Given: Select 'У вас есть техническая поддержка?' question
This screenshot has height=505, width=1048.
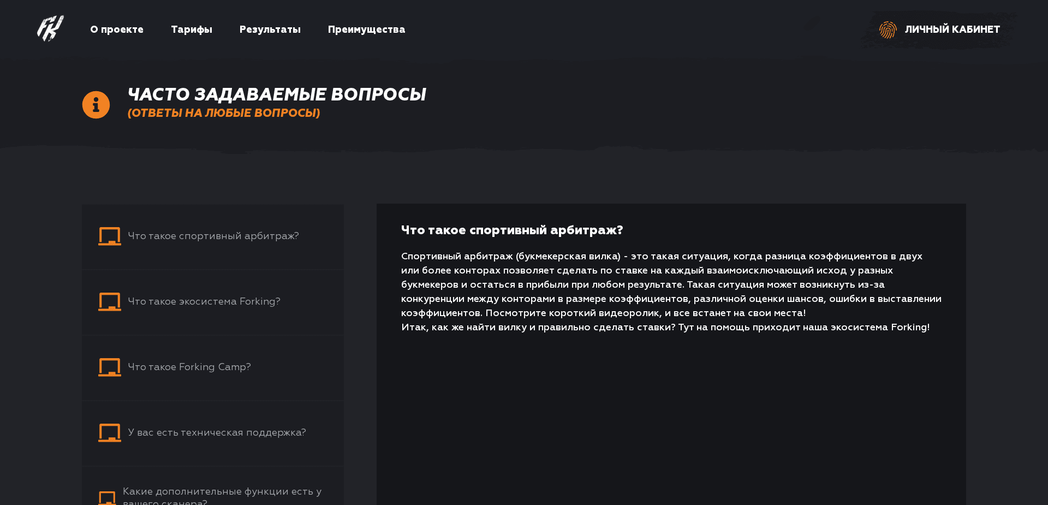Looking at the screenshot, I should (217, 432).
